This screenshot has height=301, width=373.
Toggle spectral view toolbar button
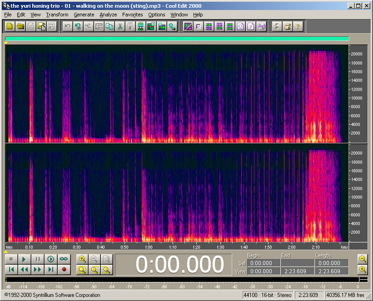188,26
